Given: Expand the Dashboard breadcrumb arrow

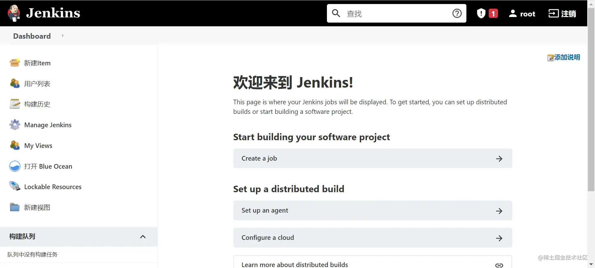Looking at the screenshot, I should tap(63, 36).
